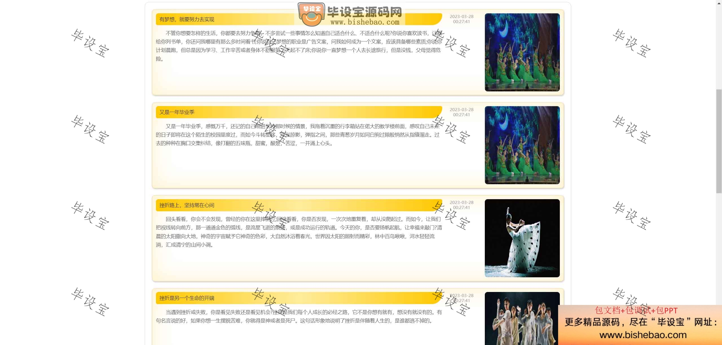This screenshot has width=722, height=345.
Task: Click the date on 又是一年毕业季 card
Action: [x=461, y=112]
